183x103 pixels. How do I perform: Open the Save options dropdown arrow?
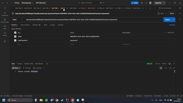[x=166, y=13]
